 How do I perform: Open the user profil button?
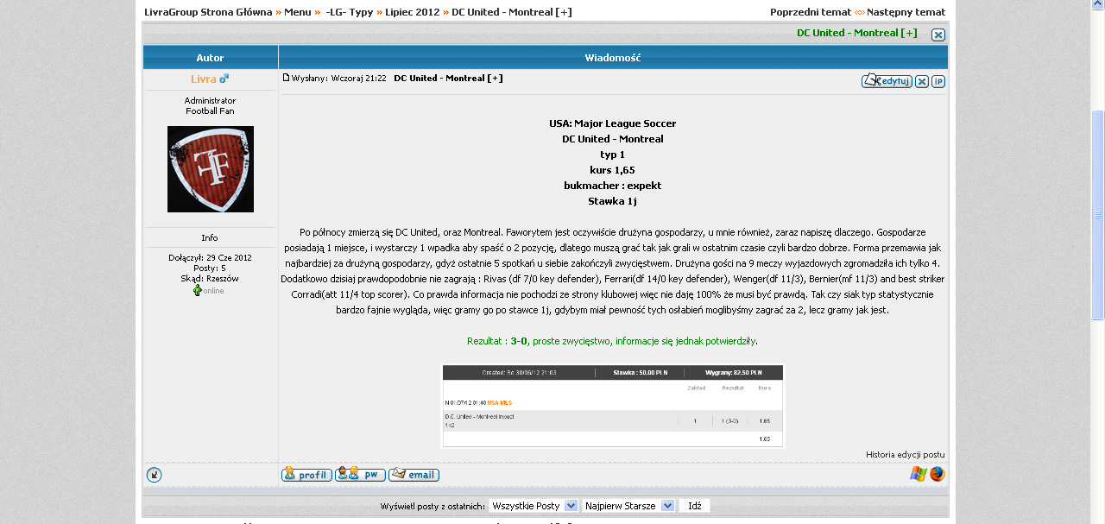tap(306, 475)
